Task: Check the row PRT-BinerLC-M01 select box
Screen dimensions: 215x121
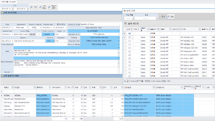Action: click(129, 58)
